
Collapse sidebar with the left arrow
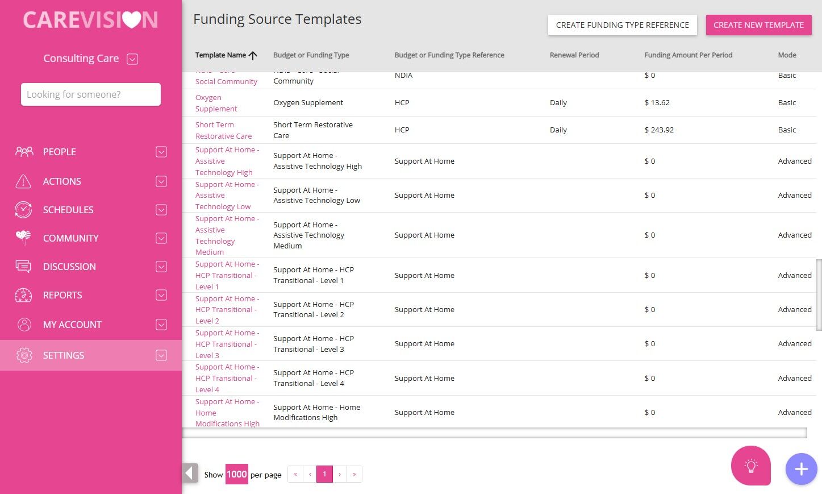point(190,473)
